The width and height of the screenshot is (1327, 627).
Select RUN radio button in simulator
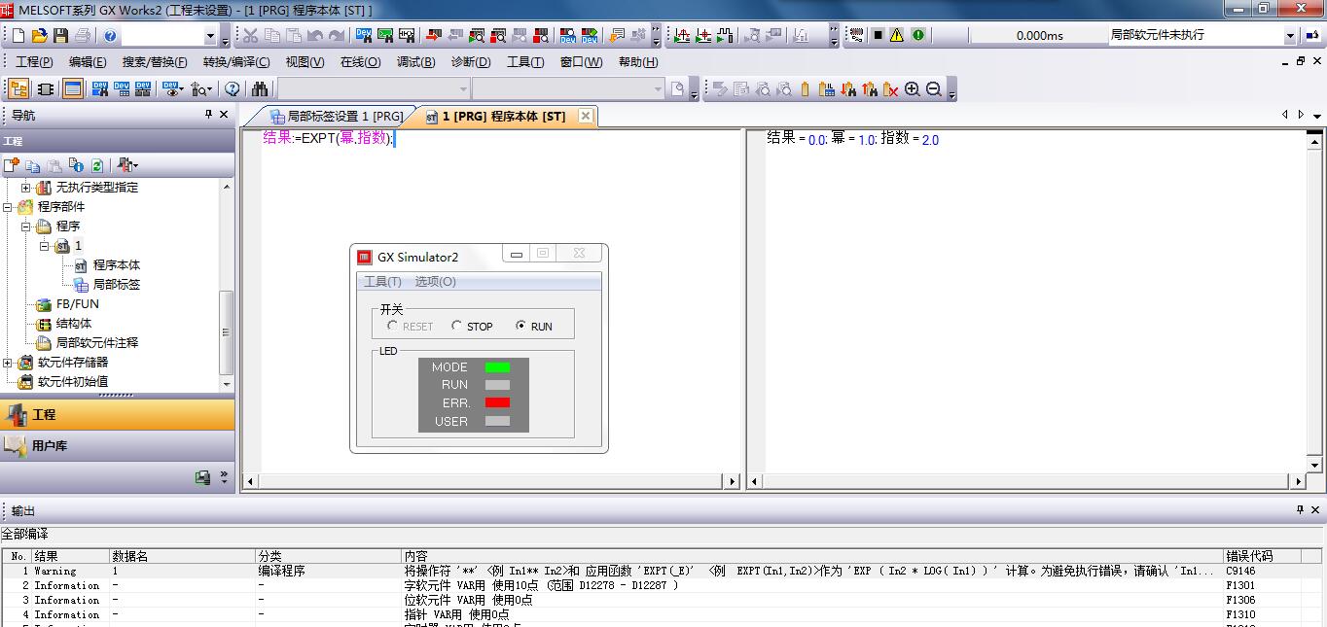pyautogui.click(x=521, y=327)
